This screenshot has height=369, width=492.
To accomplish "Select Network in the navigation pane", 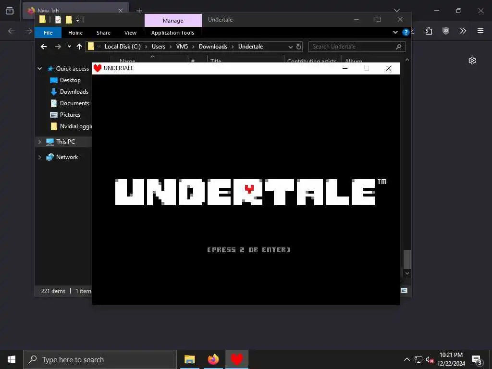I will [67, 157].
